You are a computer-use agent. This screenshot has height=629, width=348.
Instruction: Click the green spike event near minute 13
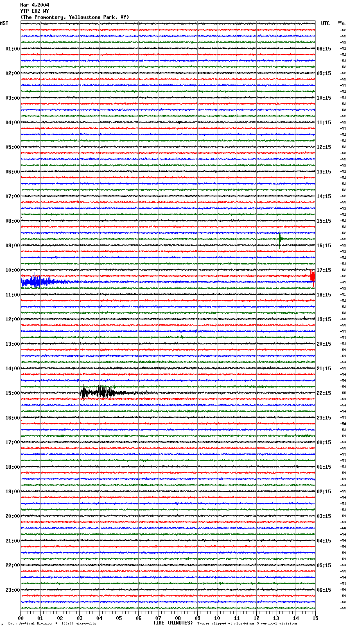(280, 239)
